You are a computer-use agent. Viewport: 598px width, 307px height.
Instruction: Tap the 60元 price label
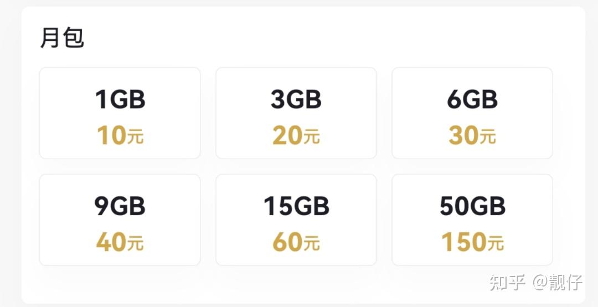tap(296, 242)
